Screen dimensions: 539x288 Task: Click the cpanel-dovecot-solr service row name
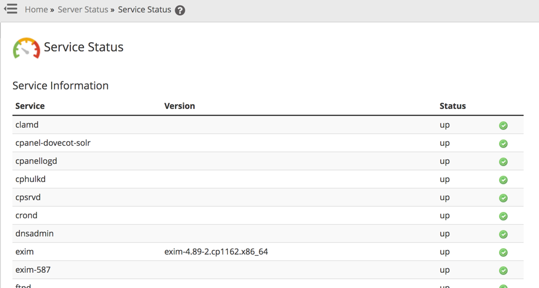53,143
